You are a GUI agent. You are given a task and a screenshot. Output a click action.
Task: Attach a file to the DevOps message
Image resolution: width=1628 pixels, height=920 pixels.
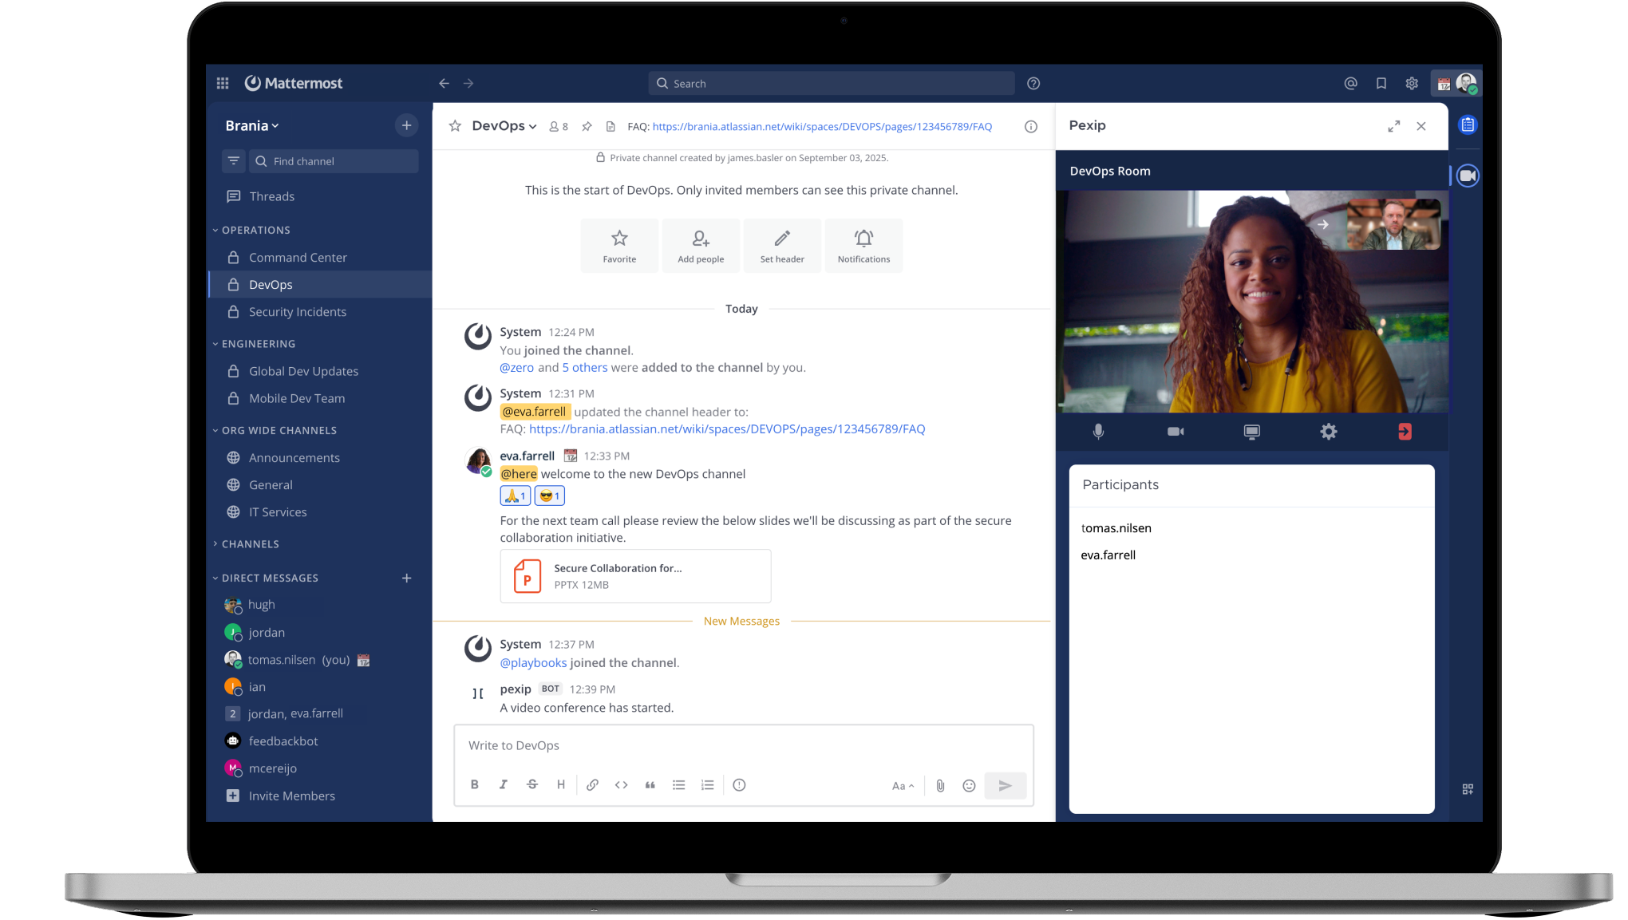click(x=940, y=785)
